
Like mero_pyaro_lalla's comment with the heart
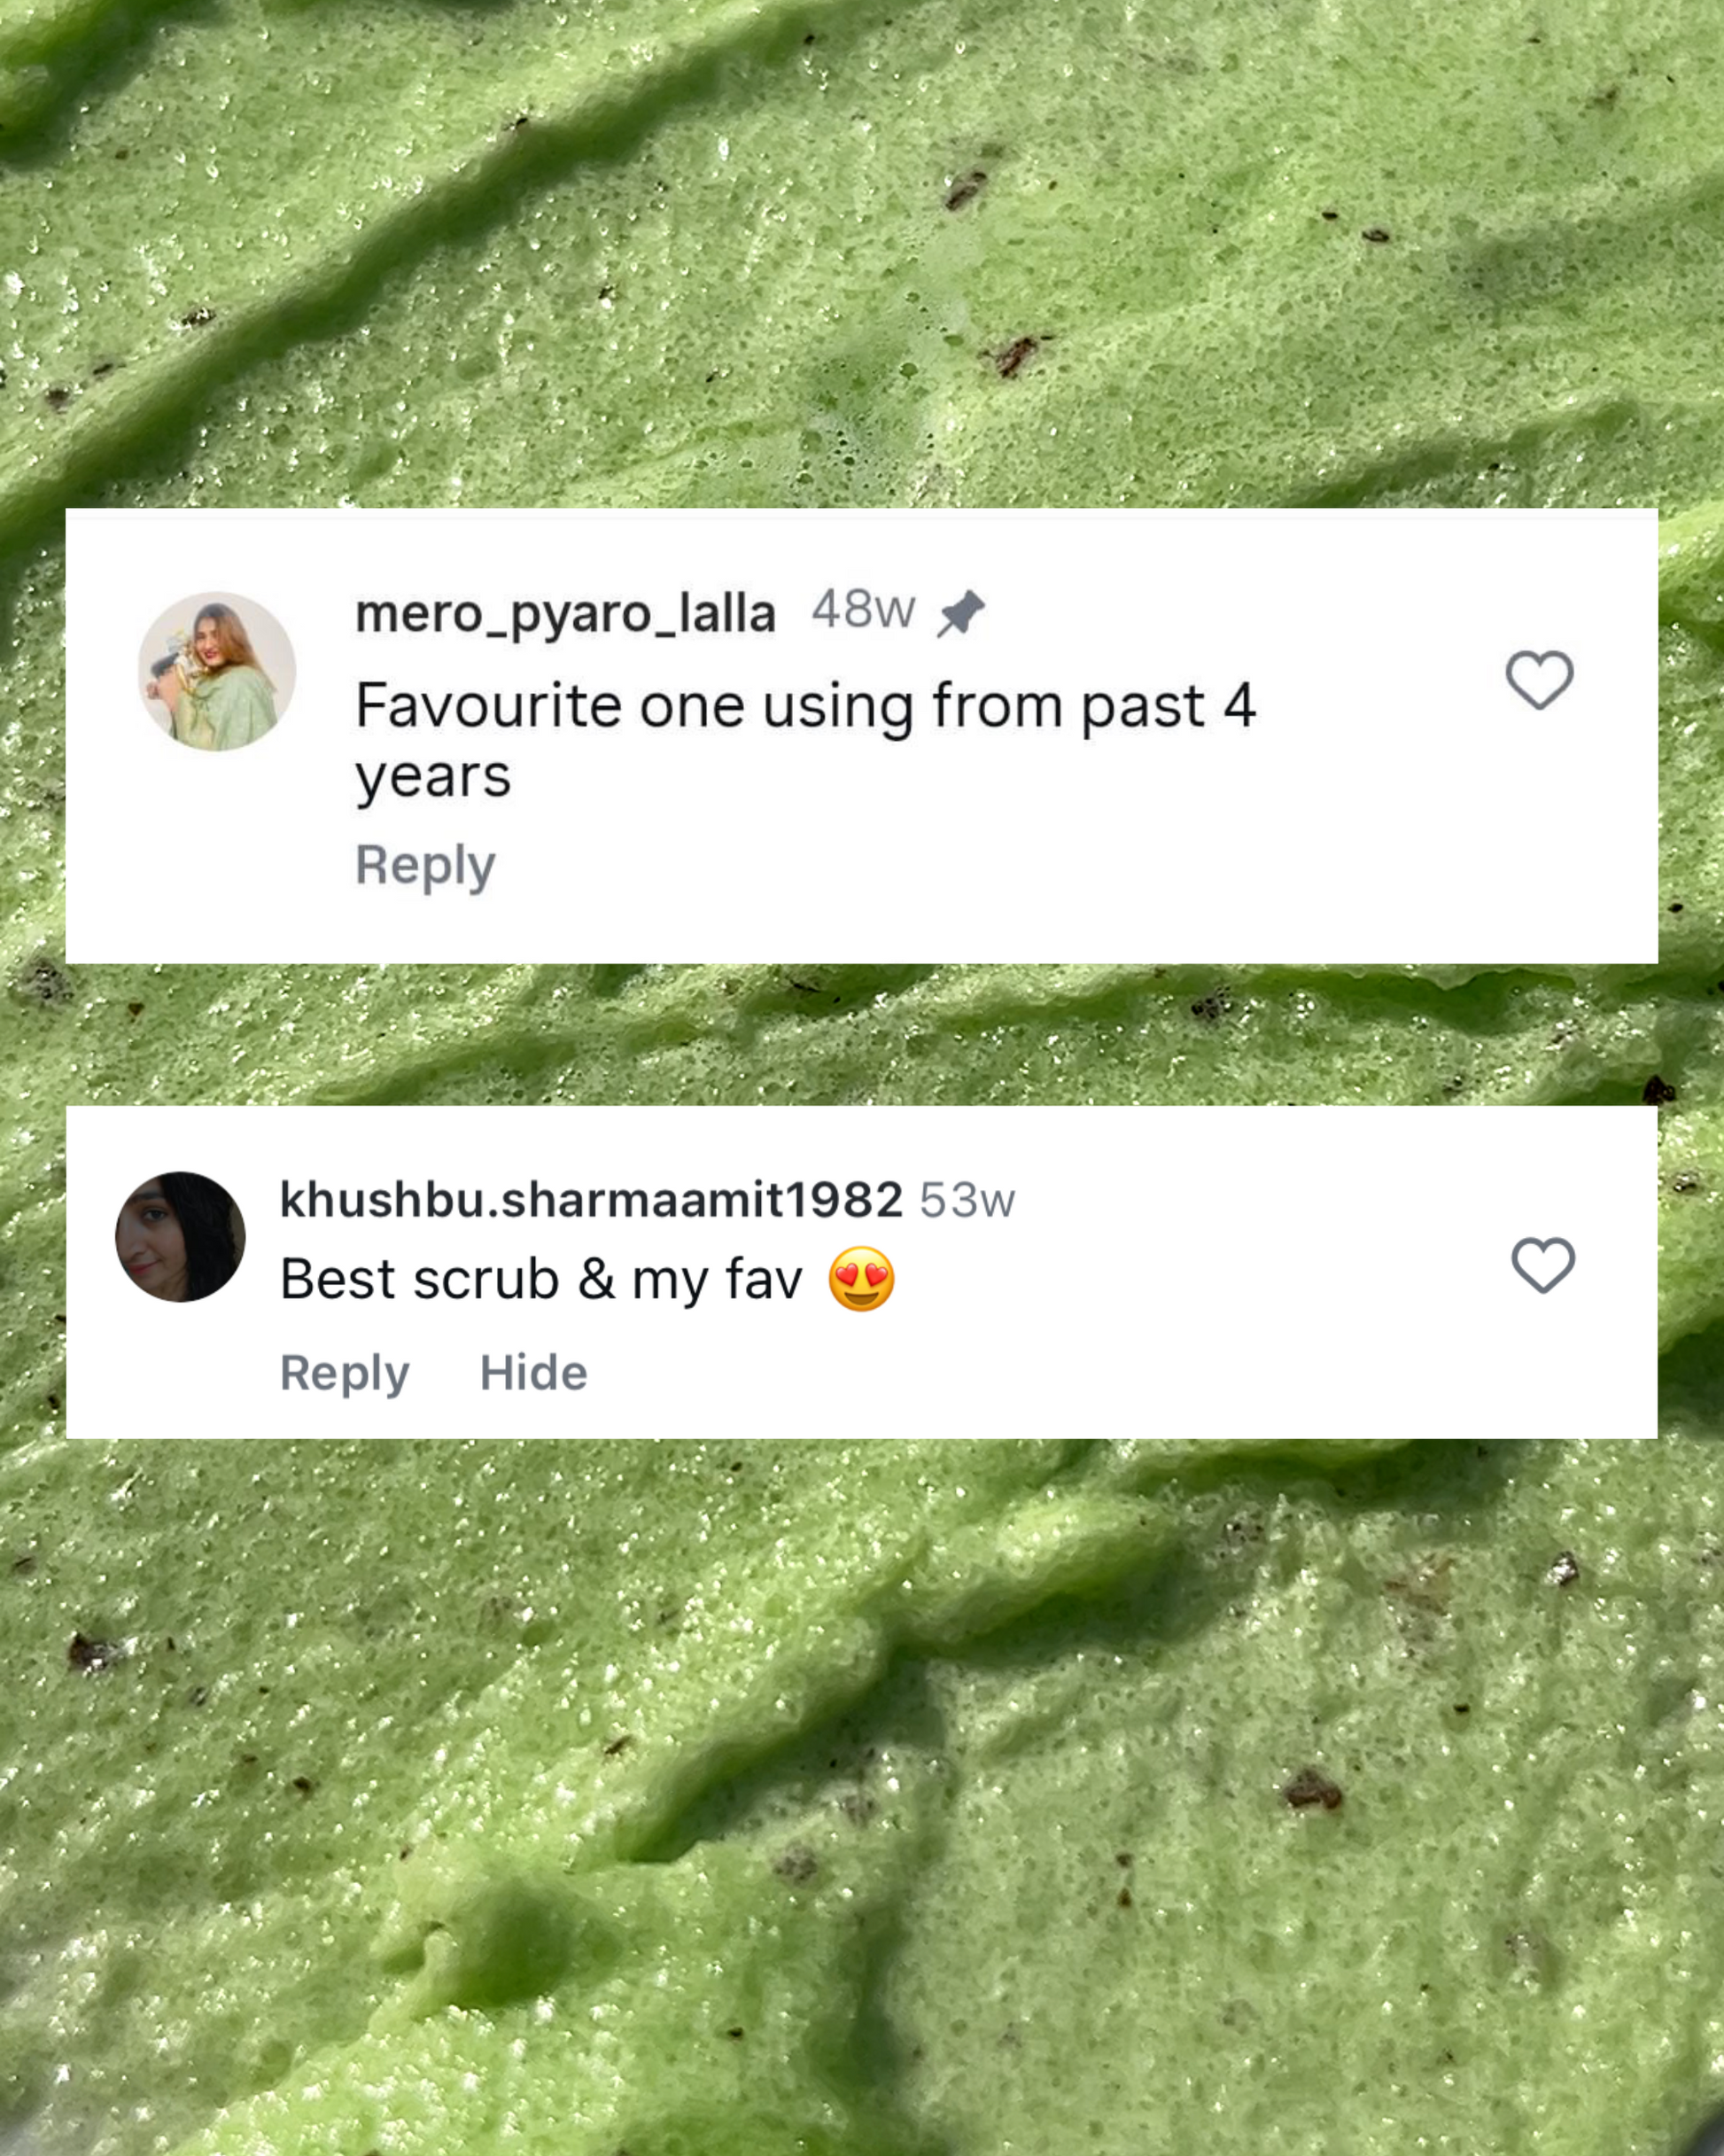click(1539, 680)
